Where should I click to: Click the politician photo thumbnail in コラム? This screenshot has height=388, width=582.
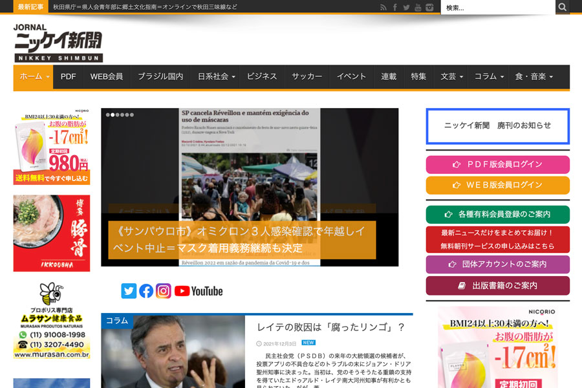click(x=173, y=352)
